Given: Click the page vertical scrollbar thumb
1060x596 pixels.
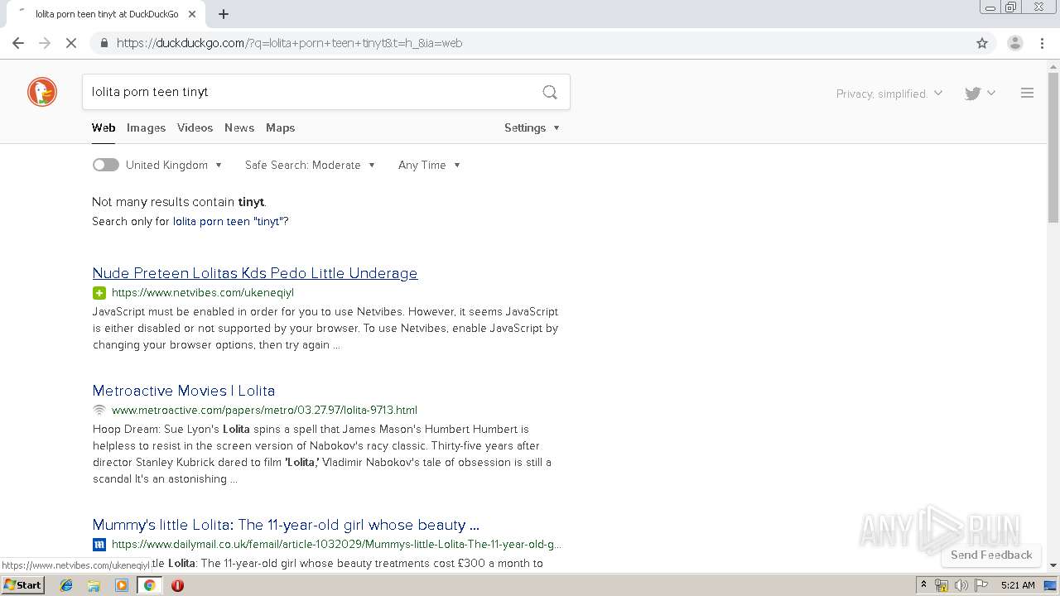Looking at the screenshot, I should tap(1053, 147).
